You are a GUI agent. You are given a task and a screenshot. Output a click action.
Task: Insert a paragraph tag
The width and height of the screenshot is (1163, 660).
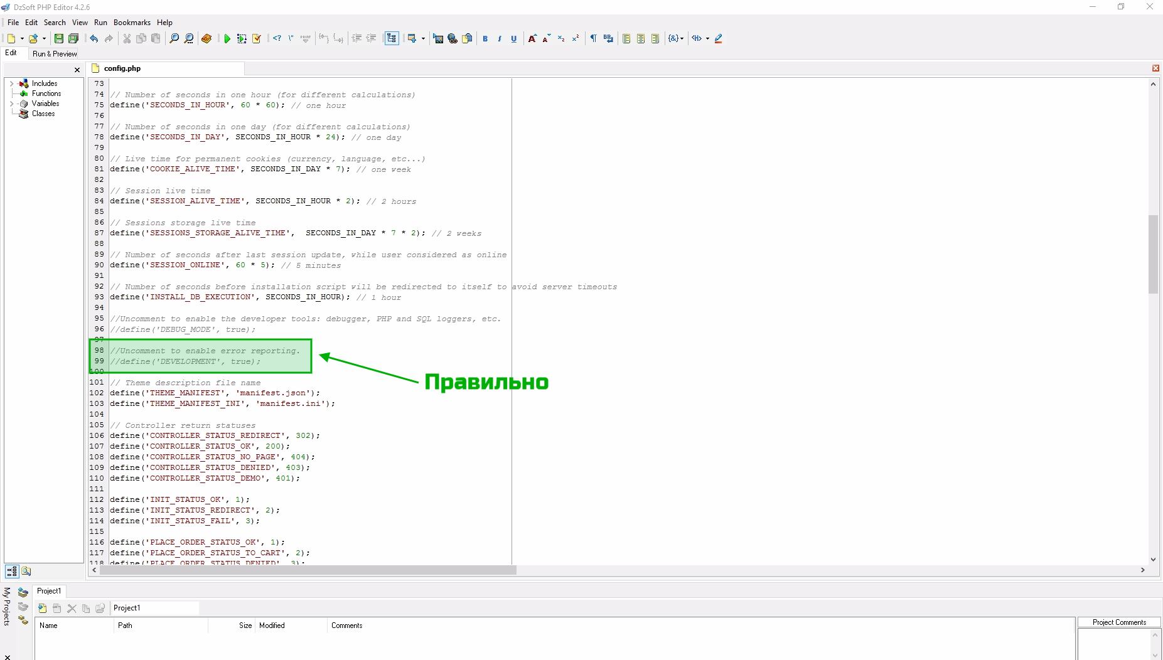[x=593, y=38]
